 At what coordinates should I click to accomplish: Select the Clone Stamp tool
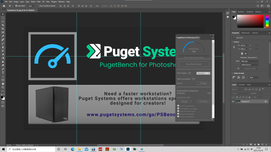click(x=3, y=47)
